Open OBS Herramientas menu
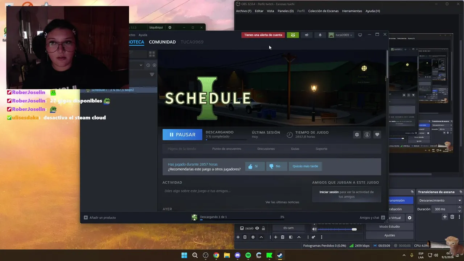Screen dimensions: 464x261 352,11
